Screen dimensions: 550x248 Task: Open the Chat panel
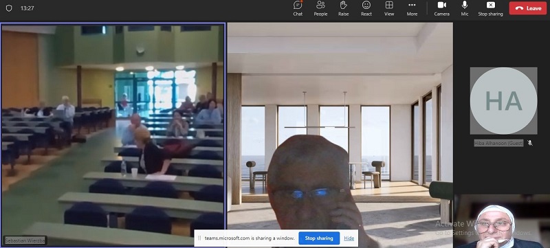(x=298, y=8)
